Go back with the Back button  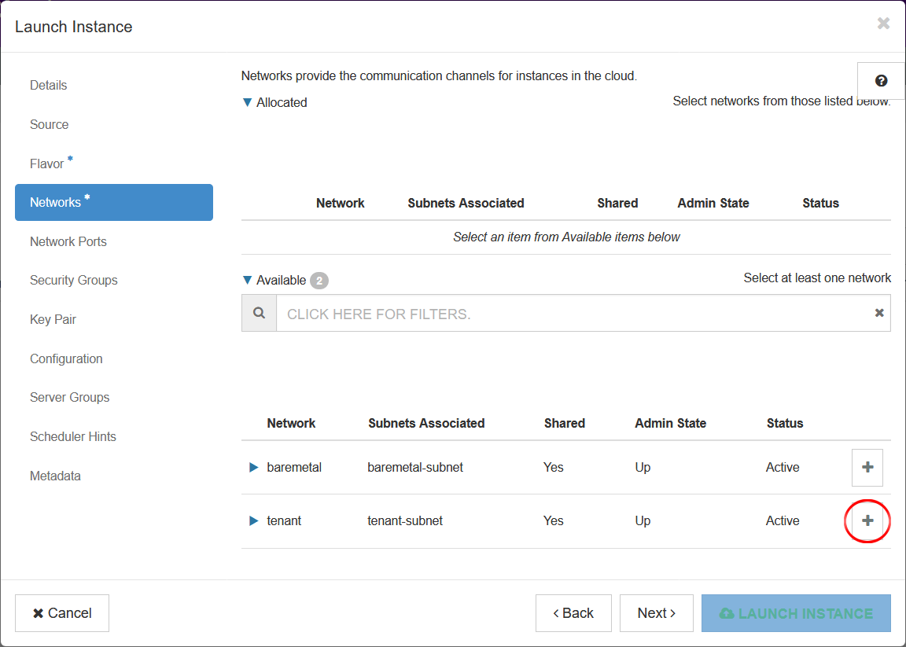(x=573, y=613)
